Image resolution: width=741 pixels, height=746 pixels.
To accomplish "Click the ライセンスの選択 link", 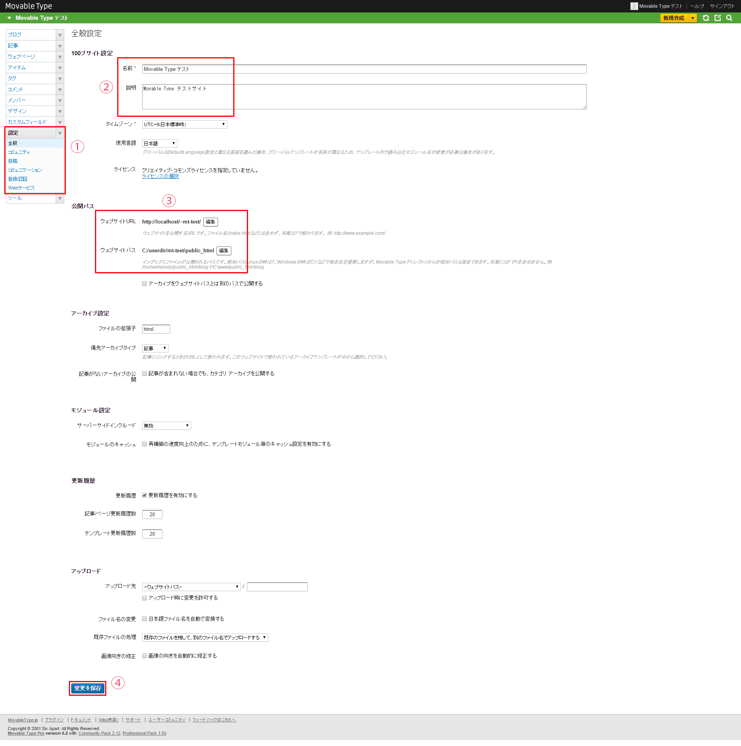I will [160, 176].
